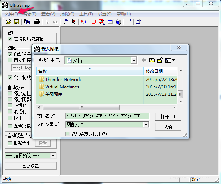Click the 美图图库 folder icon
This screenshot has height=184, width=221.
click(x=41, y=94)
